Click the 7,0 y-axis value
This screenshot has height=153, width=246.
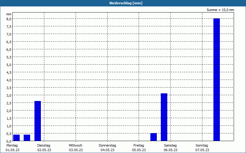pyautogui.click(x=9, y=34)
